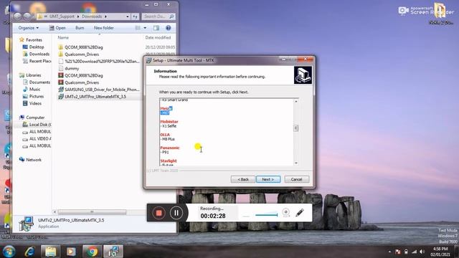
Task: Click the Mobistar heading in setup text
Action: 169,121
